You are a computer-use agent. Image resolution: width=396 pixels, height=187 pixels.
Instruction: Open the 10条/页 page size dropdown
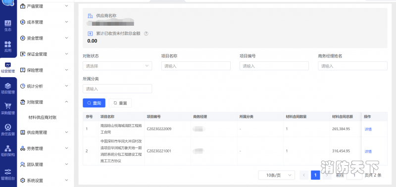click(277, 175)
